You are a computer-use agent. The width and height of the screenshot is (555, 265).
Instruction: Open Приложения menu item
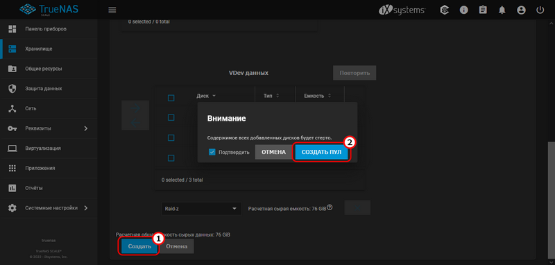tap(49, 168)
